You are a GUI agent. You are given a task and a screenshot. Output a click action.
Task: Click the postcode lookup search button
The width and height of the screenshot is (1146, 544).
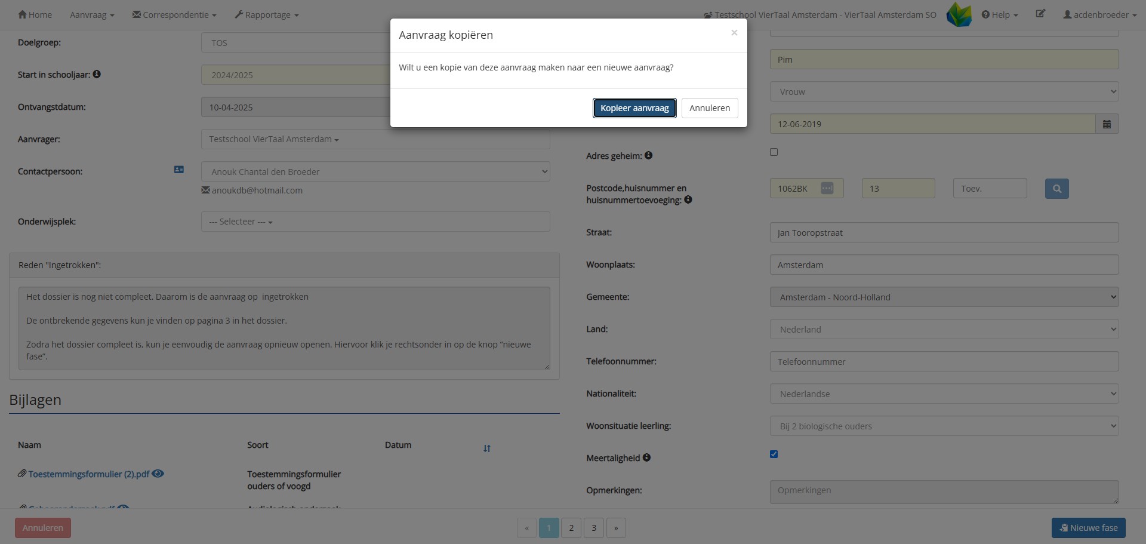click(1056, 189)
